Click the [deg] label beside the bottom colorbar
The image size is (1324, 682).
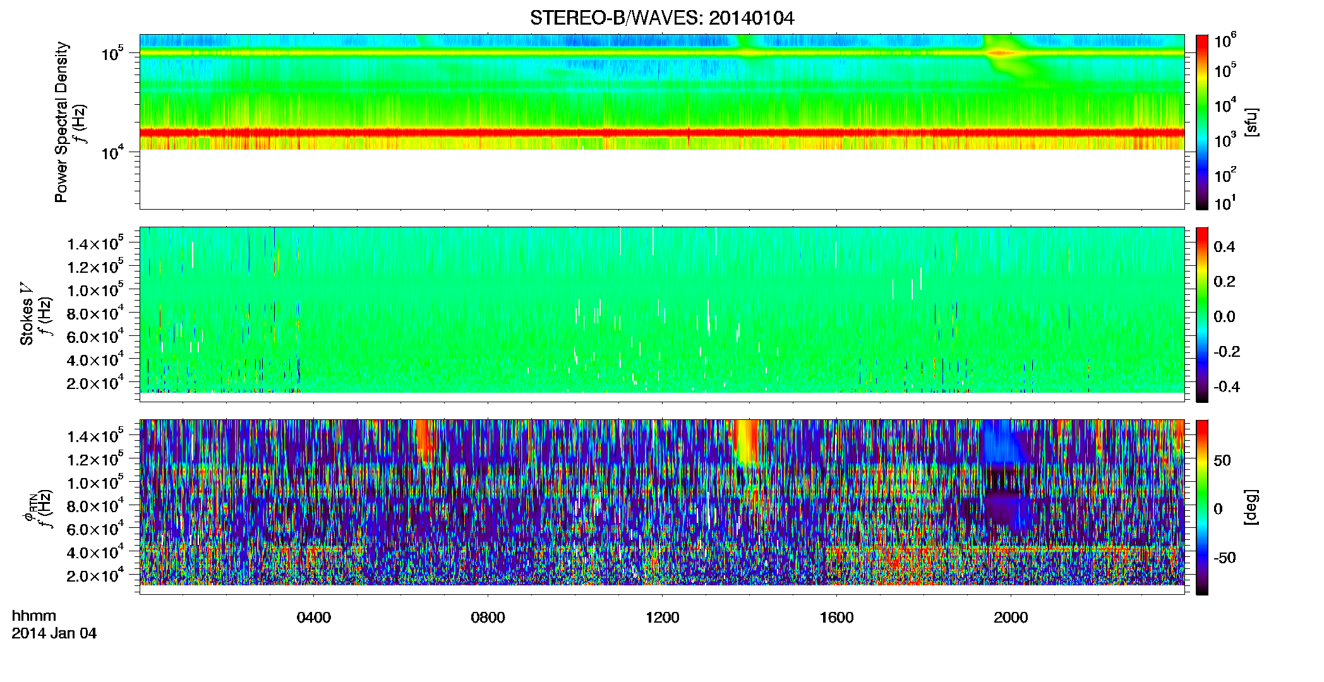pyautogui.click(x=1251, y=507)
